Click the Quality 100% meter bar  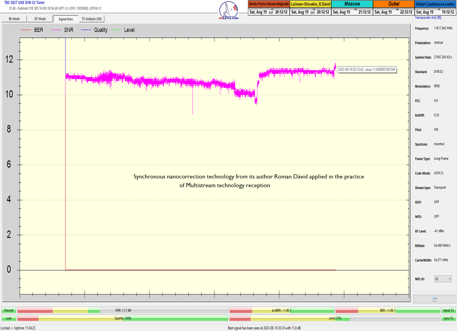point(123,318)
